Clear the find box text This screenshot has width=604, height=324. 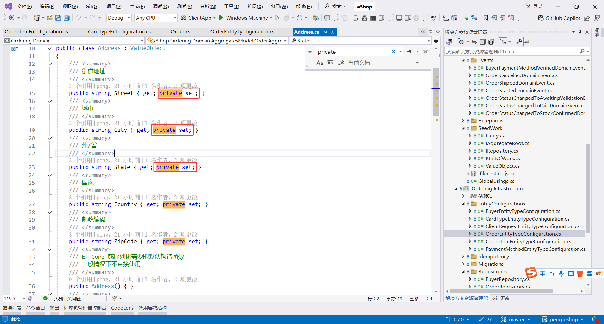click(393, 52)
